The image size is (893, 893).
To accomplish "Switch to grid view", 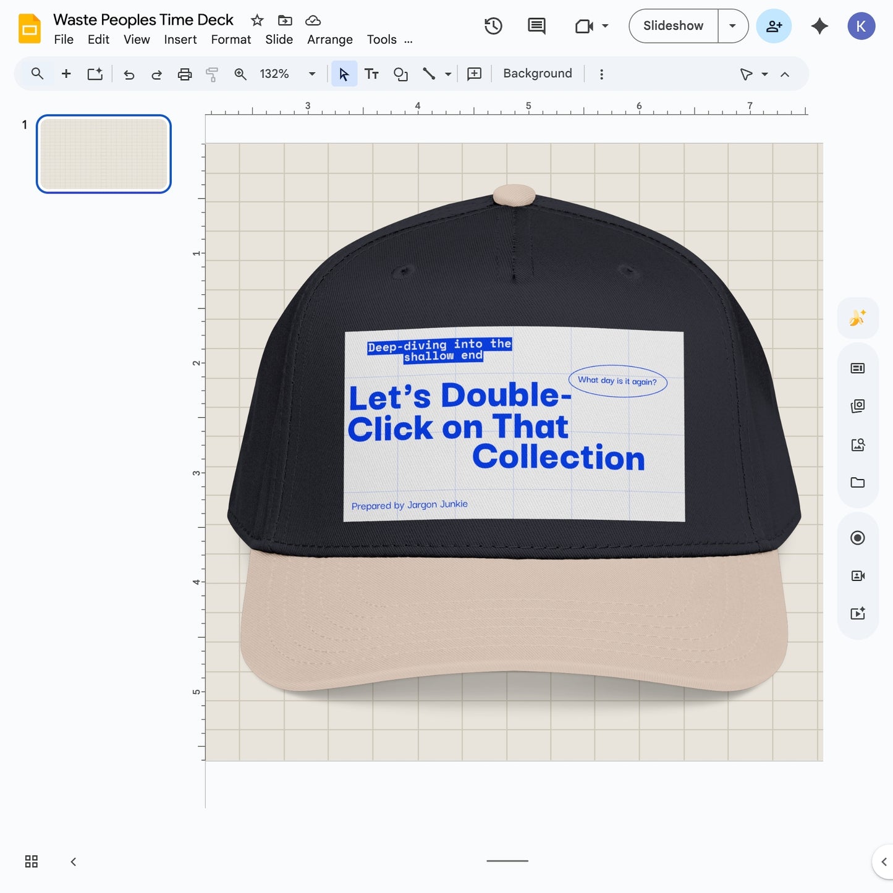I will click(x=32, y=861).
